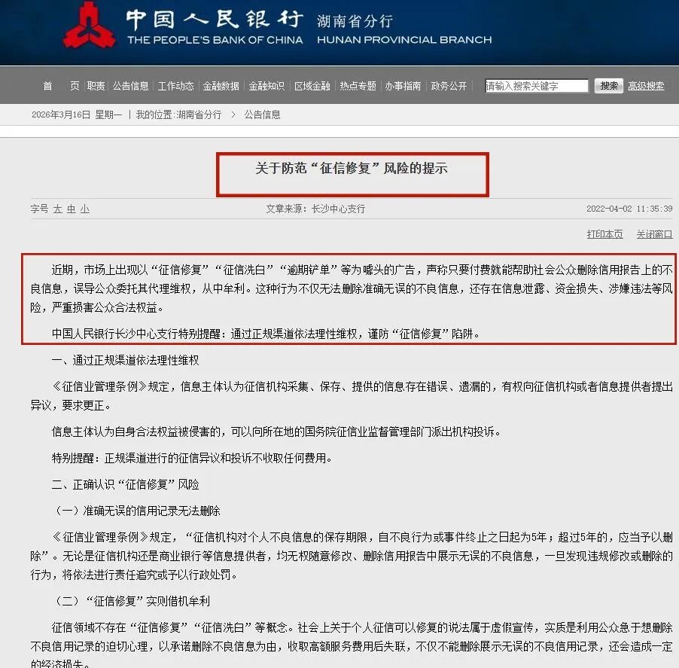Screen dimensions: 679x668
Task: Click the line 特别提醒：正规渠道进行的征信异议和投诉不收取任何费用
Action: point(192,458)
